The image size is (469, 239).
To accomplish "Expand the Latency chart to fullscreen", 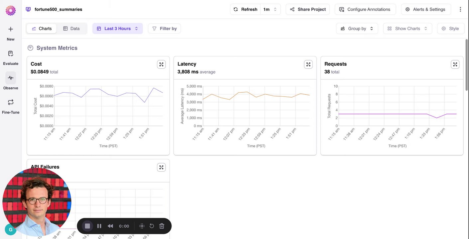I will 308,64.
